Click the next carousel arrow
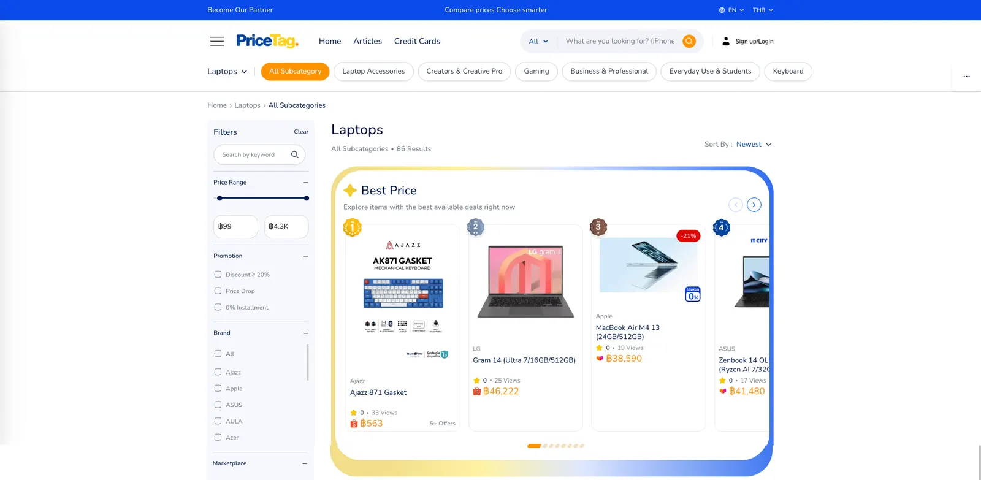This screenshot has width=981, height=480. pos(754,205)
